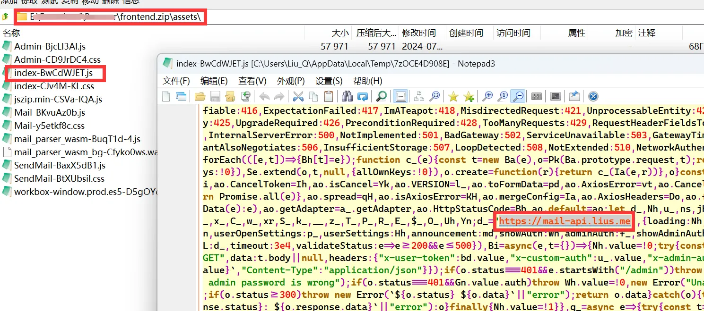Create a new document in Notepad3
This screenshot has width=704, height=311.
[x=166, y=97]
